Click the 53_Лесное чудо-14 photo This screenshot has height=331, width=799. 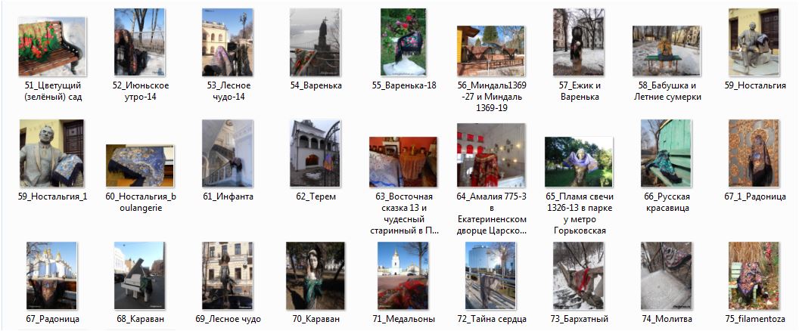[227, 42]
